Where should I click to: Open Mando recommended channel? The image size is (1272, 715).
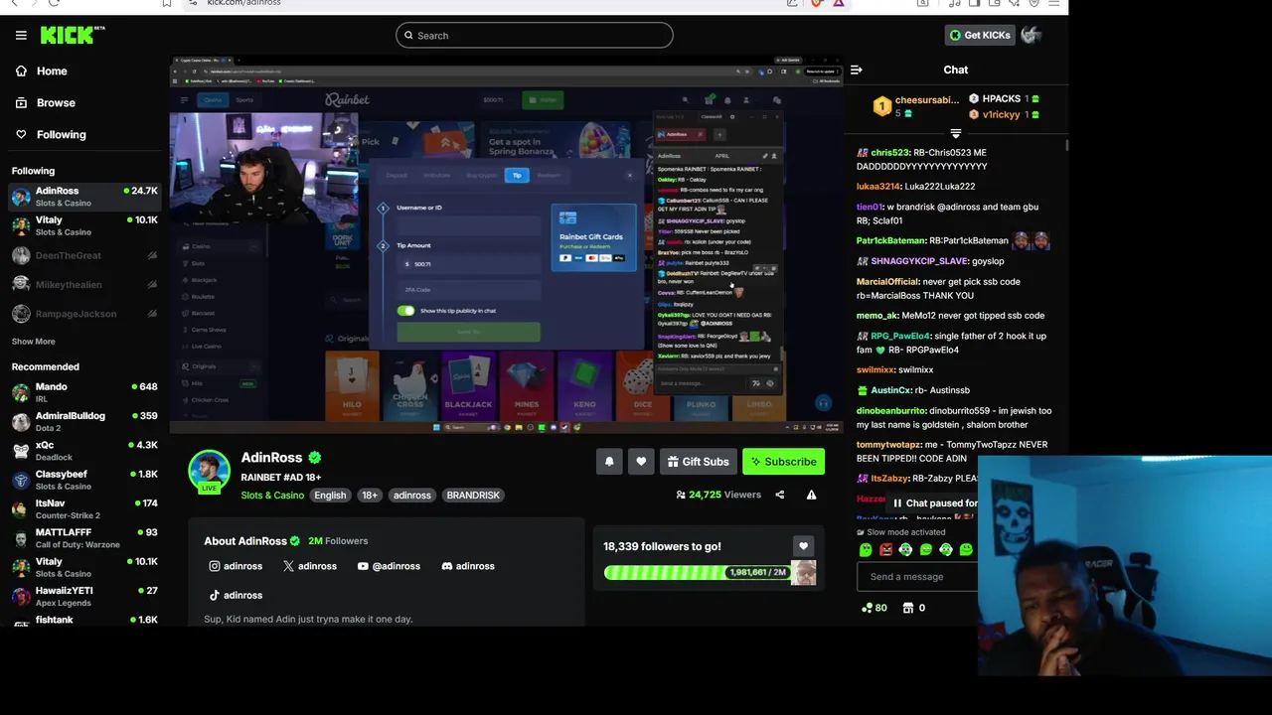84,392
